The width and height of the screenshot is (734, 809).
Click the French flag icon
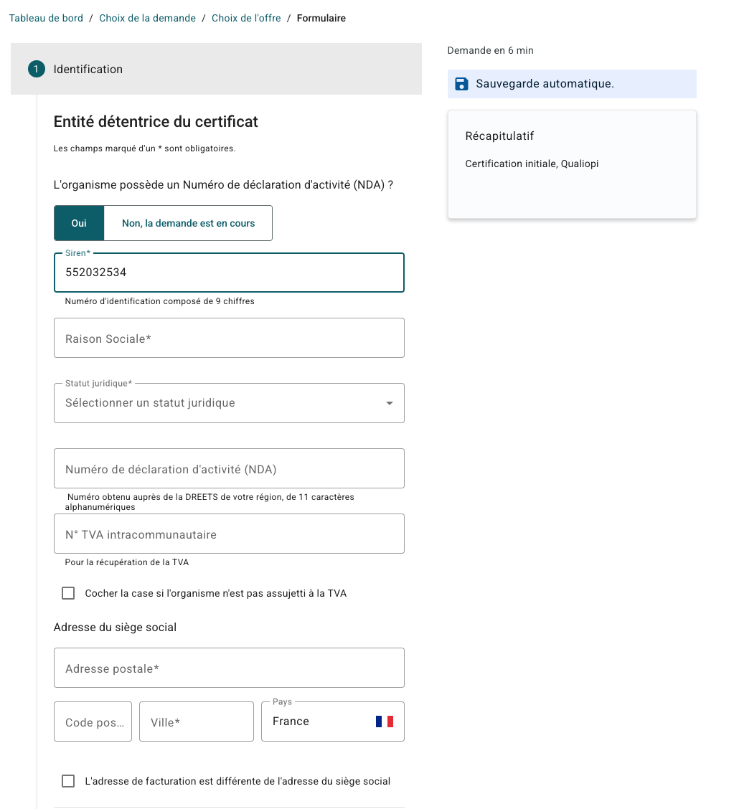pos(385,722)
